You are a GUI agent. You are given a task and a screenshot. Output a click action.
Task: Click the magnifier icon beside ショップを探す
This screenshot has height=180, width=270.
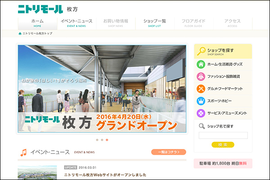click(x=202, y=51)
